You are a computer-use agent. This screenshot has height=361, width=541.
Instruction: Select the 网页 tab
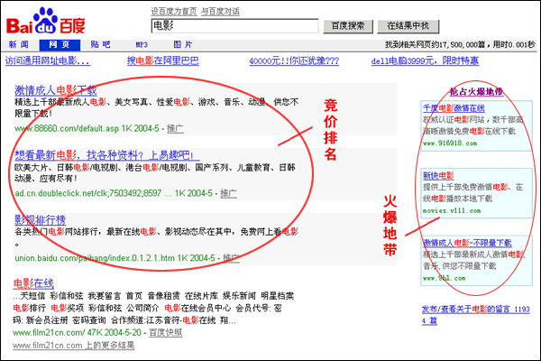pos(60,44)
